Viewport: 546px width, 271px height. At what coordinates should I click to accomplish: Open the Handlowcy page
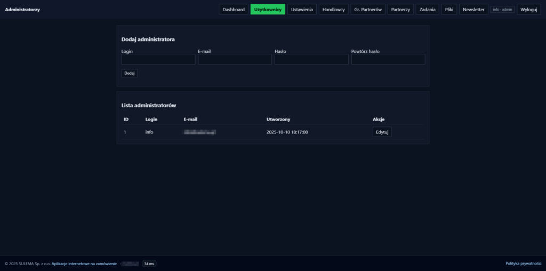pos(334,10)
